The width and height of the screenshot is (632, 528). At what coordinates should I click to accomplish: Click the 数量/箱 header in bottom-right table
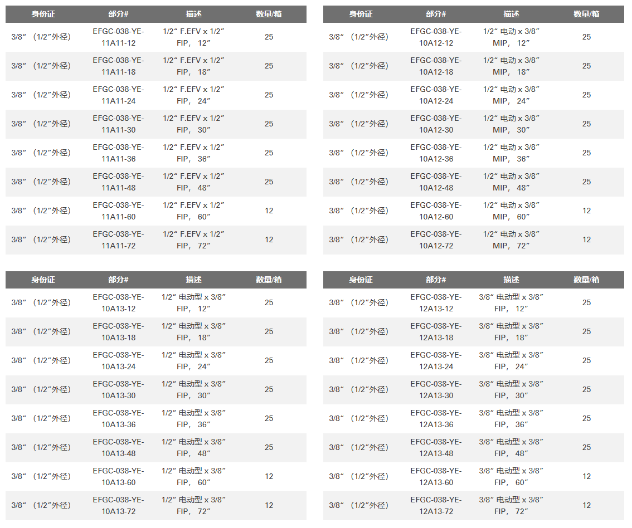click(x=586, y=280)
